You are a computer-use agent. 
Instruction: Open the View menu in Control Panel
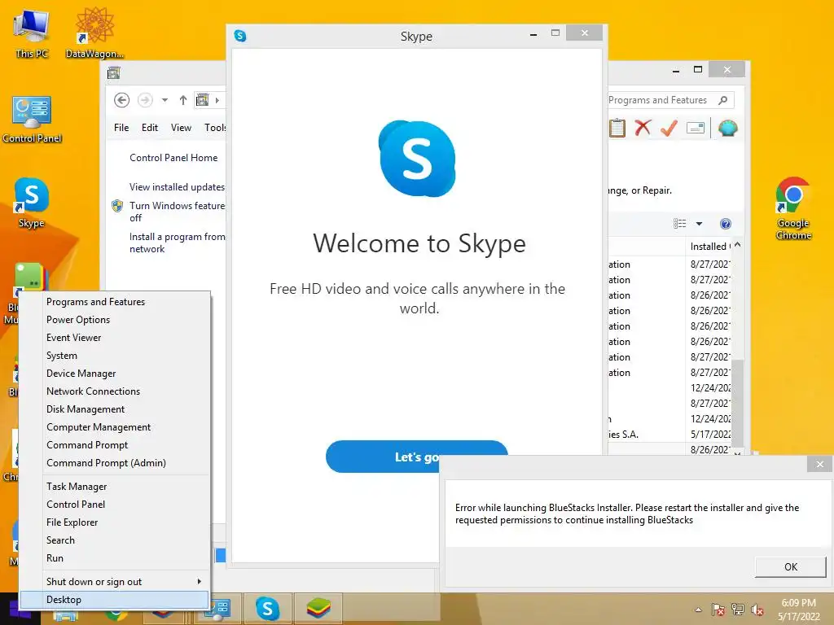click(x=181, y=128)
